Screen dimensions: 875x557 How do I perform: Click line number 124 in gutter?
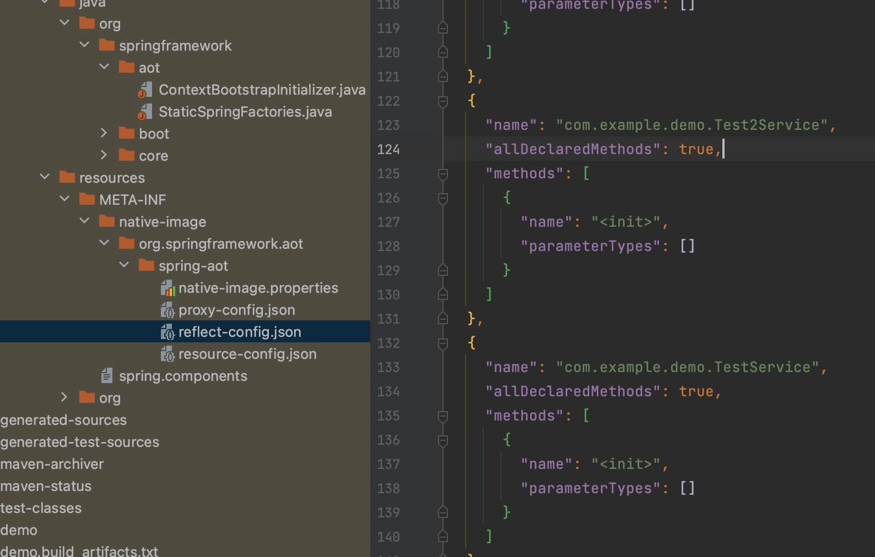coord(388,149)
